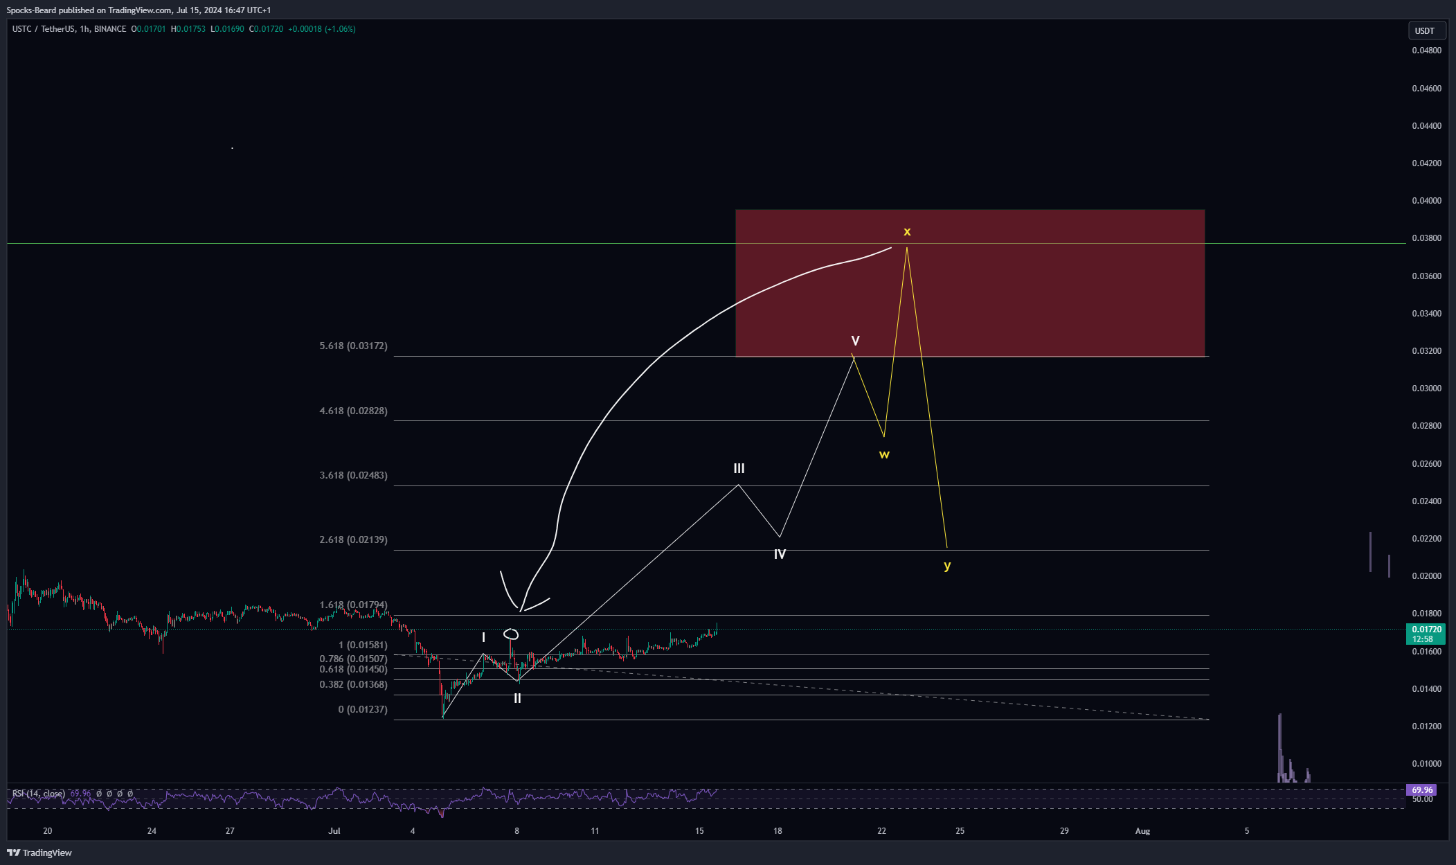Image resolution: width=1456 pixels, height=865 pixels.
Task: Open the USDT currency selector button
Action: pos(1427,30)
